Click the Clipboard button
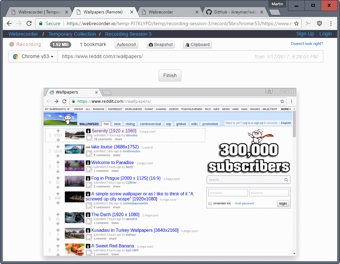 (197, 44)
